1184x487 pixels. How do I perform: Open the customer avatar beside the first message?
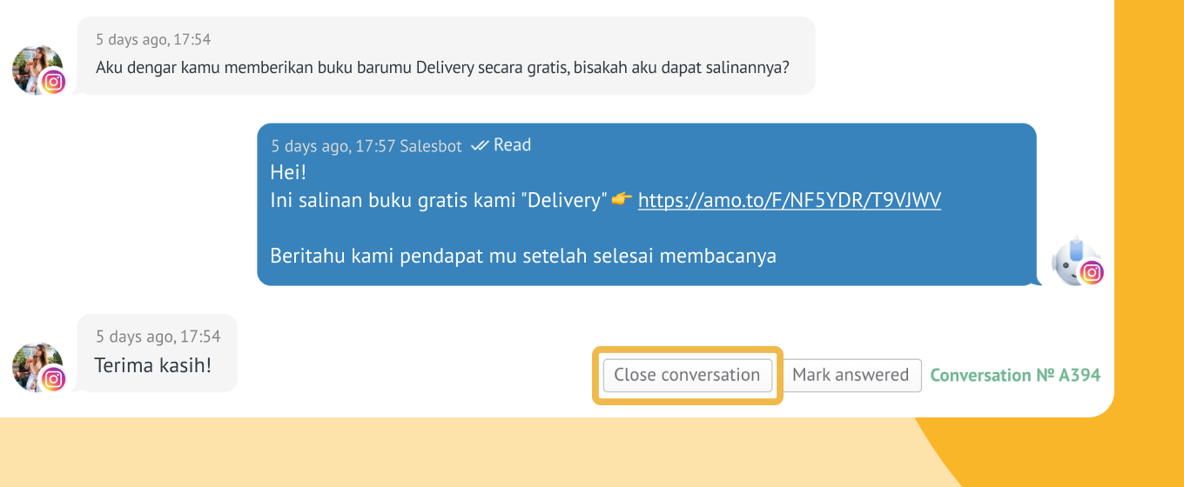click(x=37, y=70)
